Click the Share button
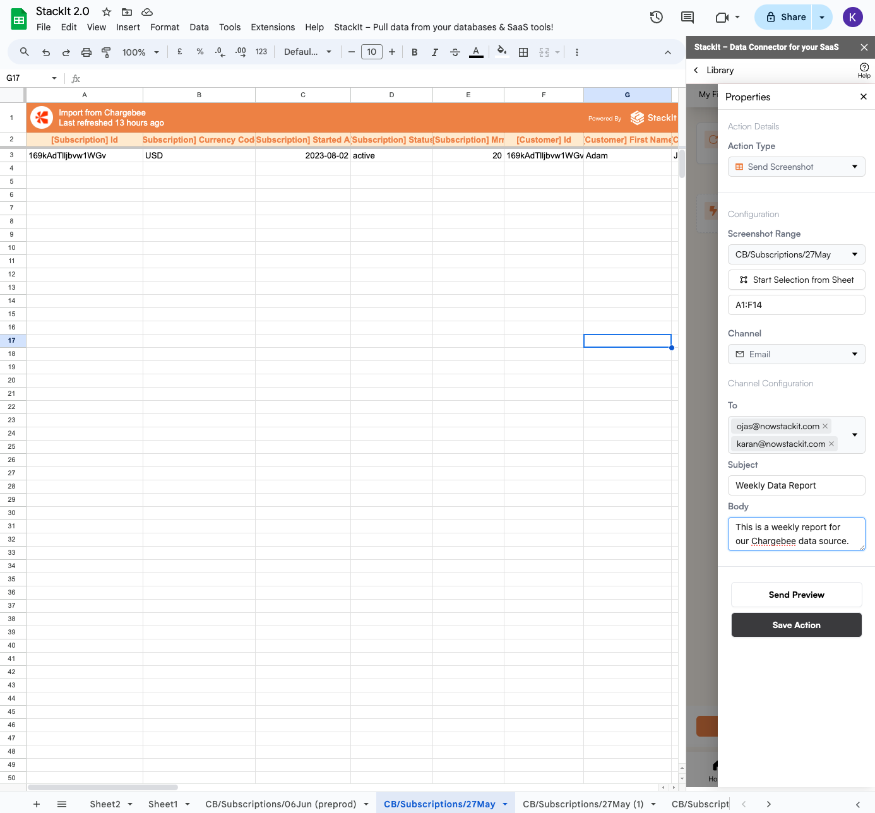The height and width of the screenshot is (813, 875). 785,17
